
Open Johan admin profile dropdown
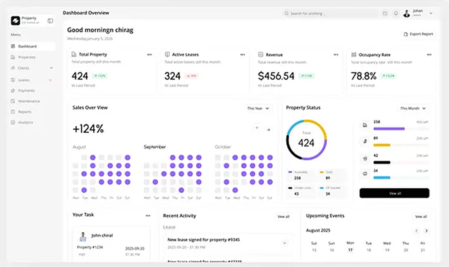(431, 14)
